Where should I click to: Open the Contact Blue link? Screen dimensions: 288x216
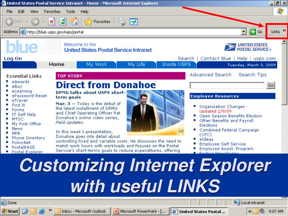(x=216, y=58)
